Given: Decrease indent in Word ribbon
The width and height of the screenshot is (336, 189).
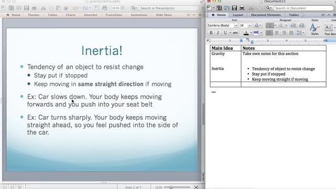Looking at the screenshot, I should click(x=293, y=26).
